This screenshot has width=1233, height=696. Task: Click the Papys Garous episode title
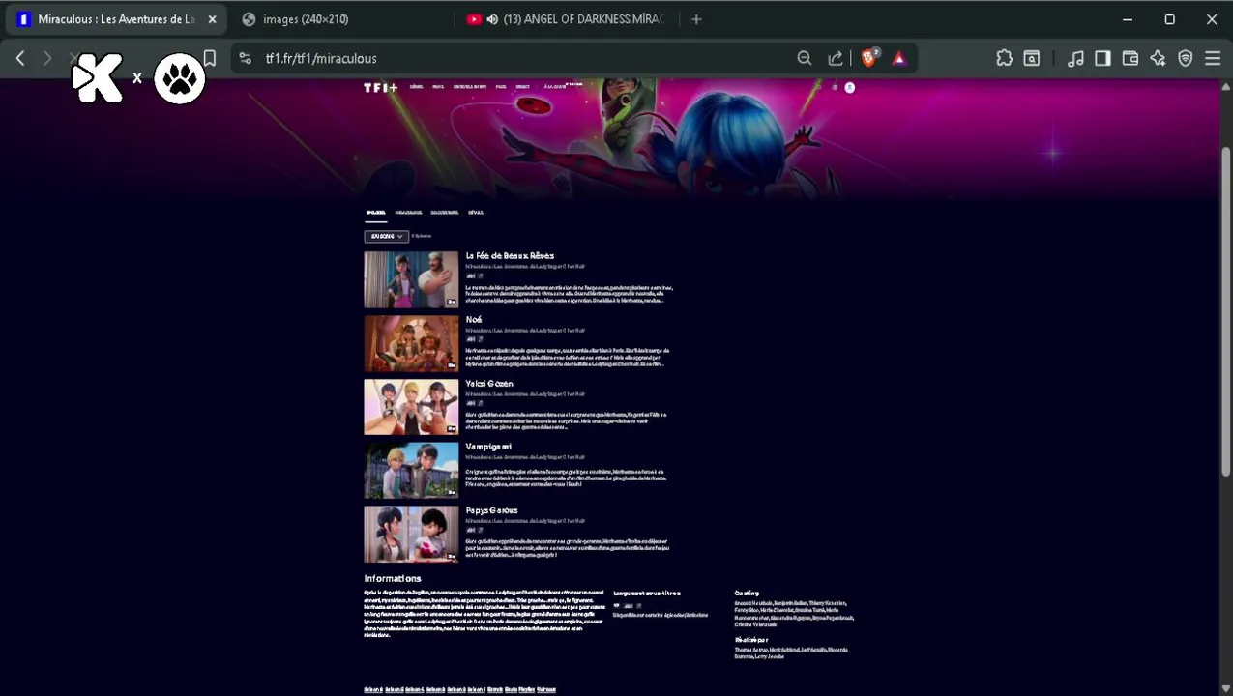(x=491, y=510)
